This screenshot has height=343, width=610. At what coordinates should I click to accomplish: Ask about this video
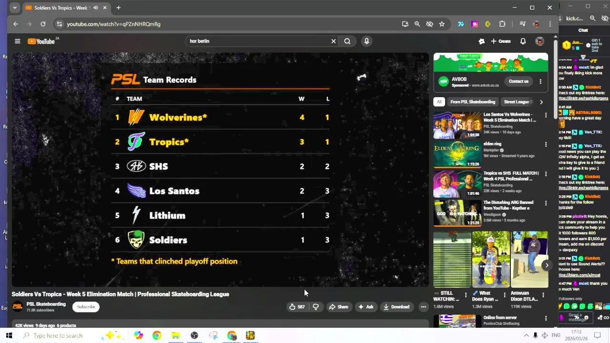coord(366,307)
